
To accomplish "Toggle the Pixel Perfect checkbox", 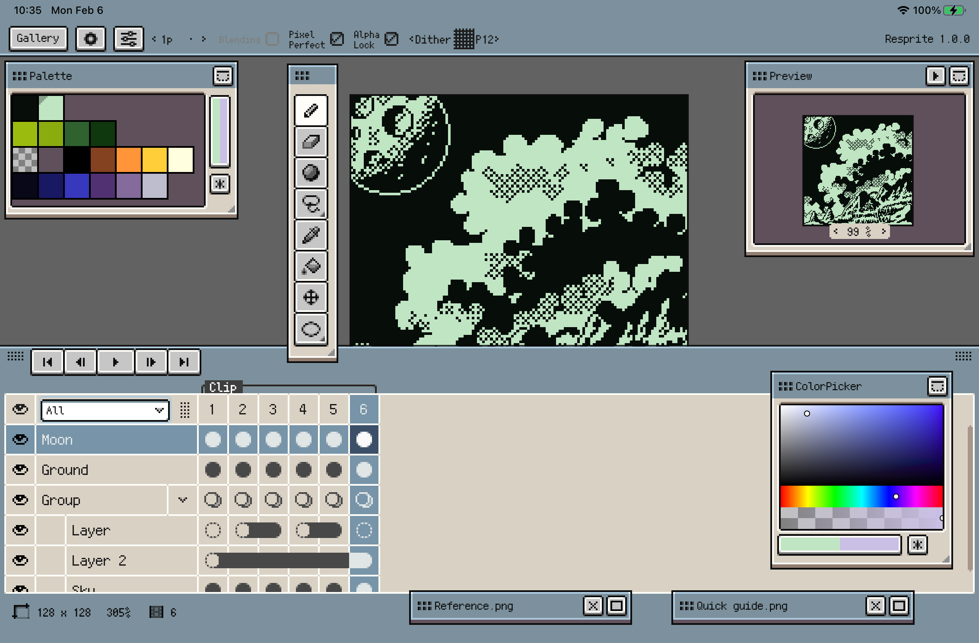I will click(337, 39).
